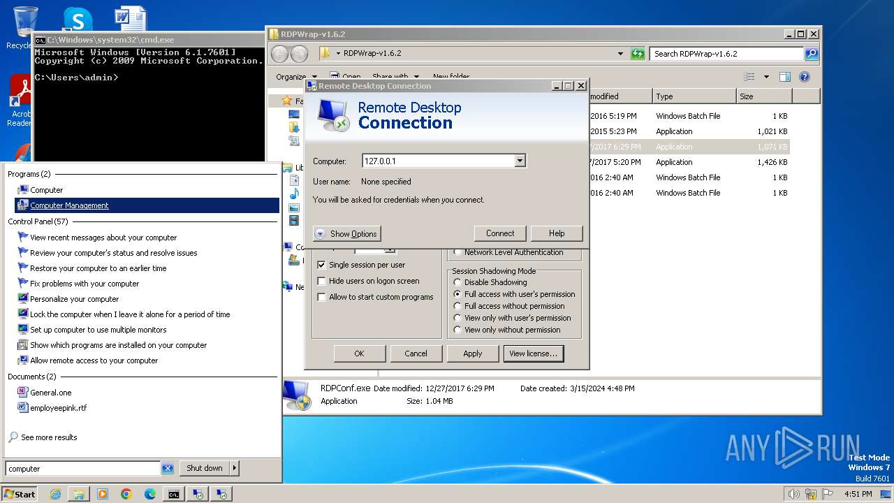This screenshot has height=503, width=894.
Task: Click Cancel in RDP configuration dialog
Action: 416,353
